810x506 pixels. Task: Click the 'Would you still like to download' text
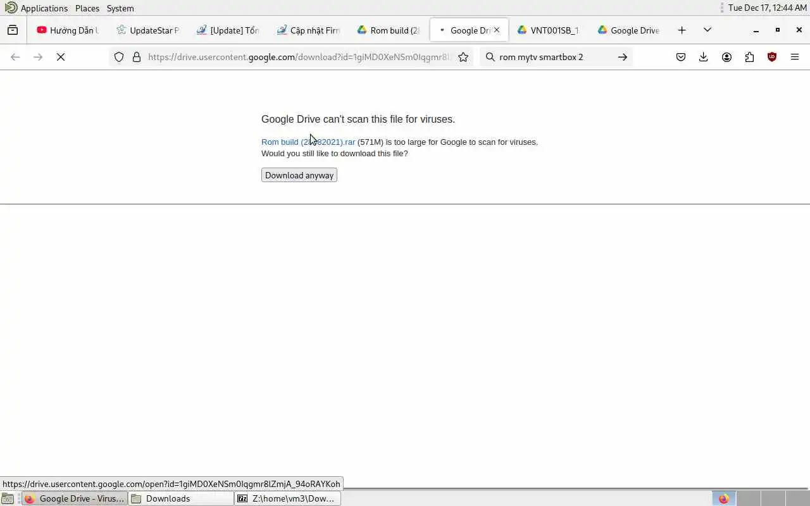[335, 154]
